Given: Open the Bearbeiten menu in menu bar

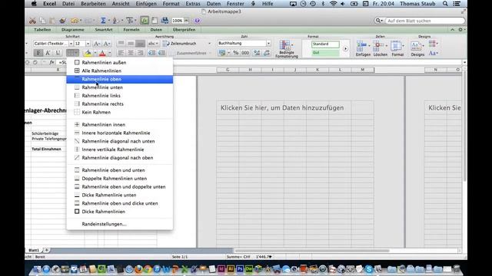Looking at the screenshot, I should tap(93, 4).
